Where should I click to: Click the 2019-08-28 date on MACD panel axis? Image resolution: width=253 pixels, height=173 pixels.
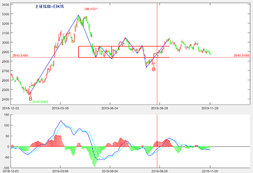click(159, 170)
